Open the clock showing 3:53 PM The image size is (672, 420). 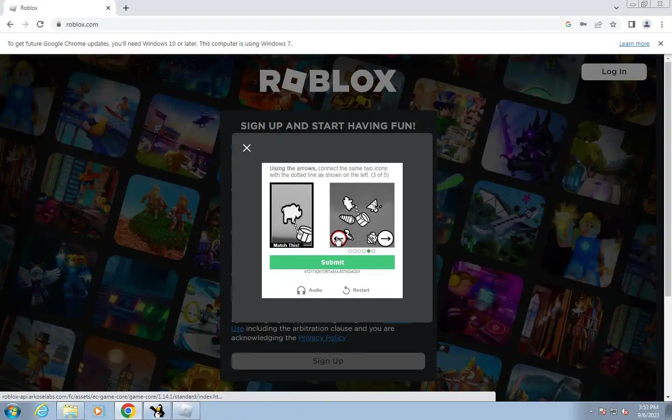(648, 411)
